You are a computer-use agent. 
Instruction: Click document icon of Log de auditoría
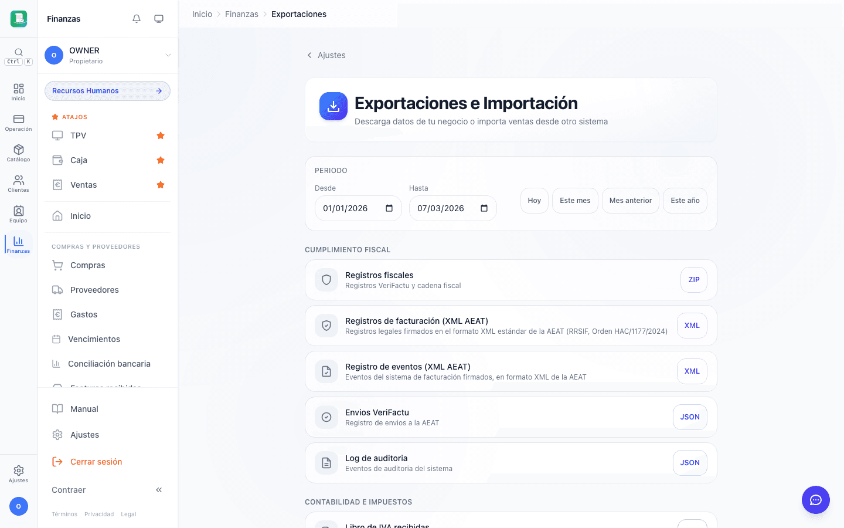pos(326,463)
